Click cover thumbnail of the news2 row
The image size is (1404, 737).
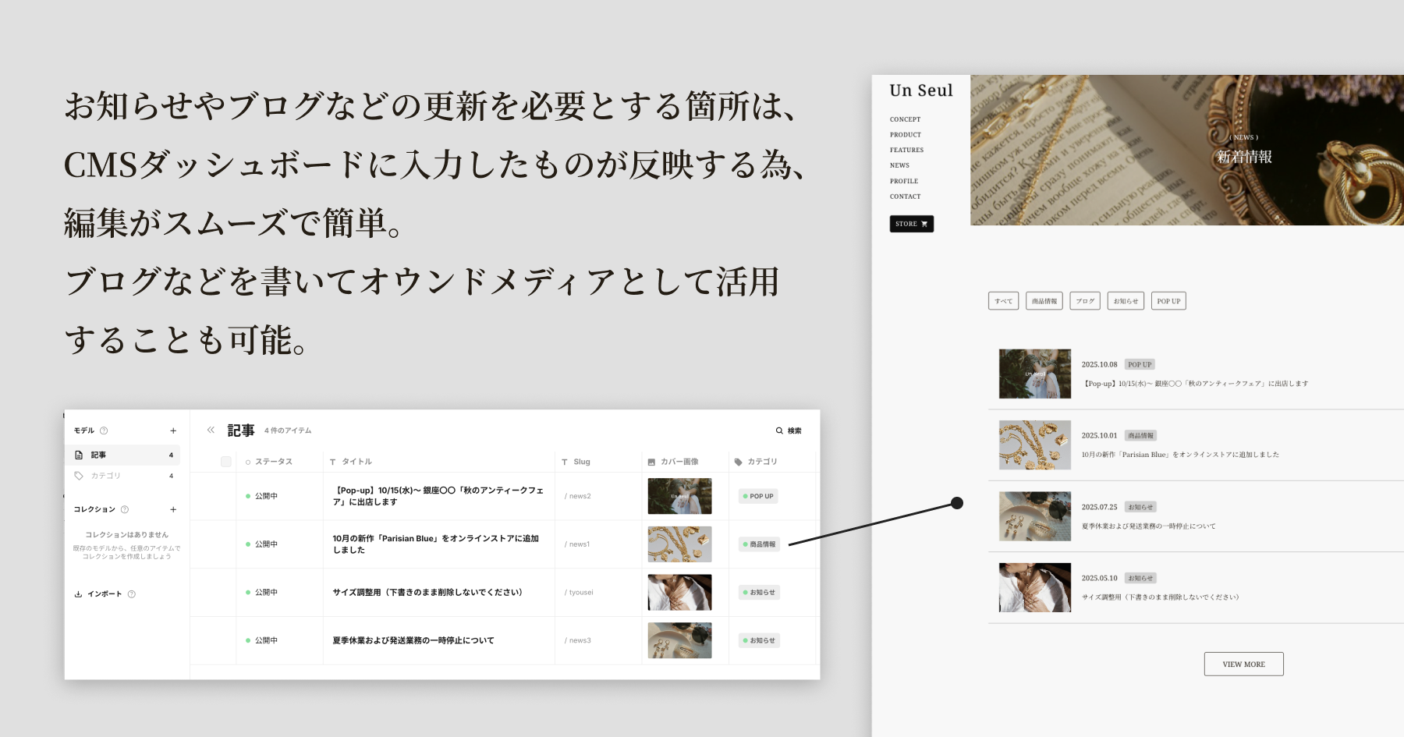pos(679,496)
